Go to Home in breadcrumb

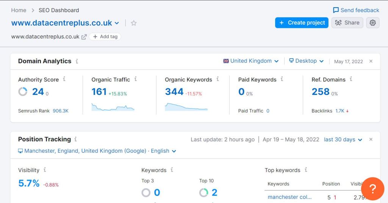(19, 10)
